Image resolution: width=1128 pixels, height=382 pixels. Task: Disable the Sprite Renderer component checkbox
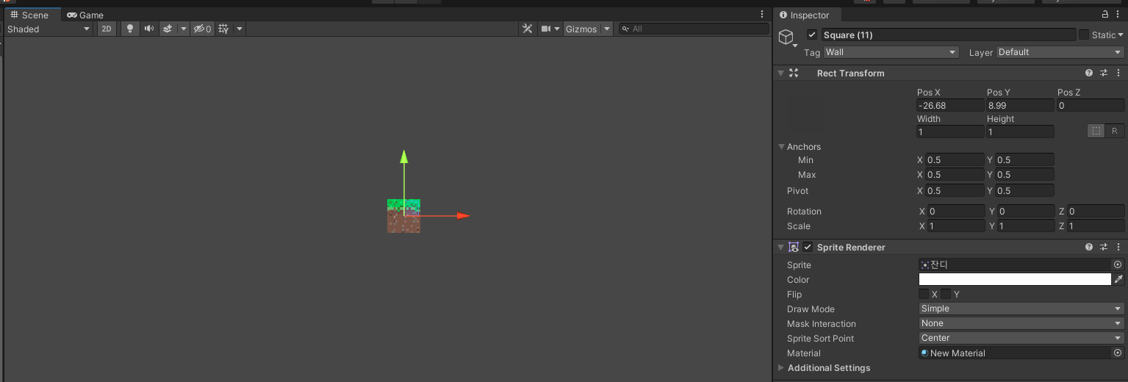[x=808, y=248]
